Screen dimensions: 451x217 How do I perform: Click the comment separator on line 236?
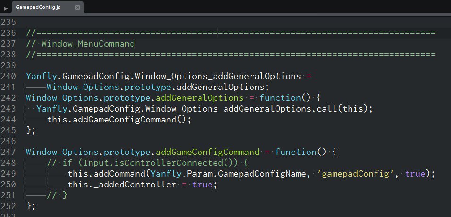pyautogui.click(x=231, y=33)
